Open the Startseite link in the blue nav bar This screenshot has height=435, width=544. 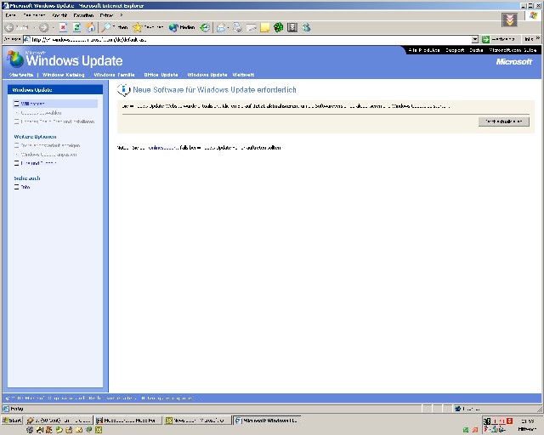[21, 75]
